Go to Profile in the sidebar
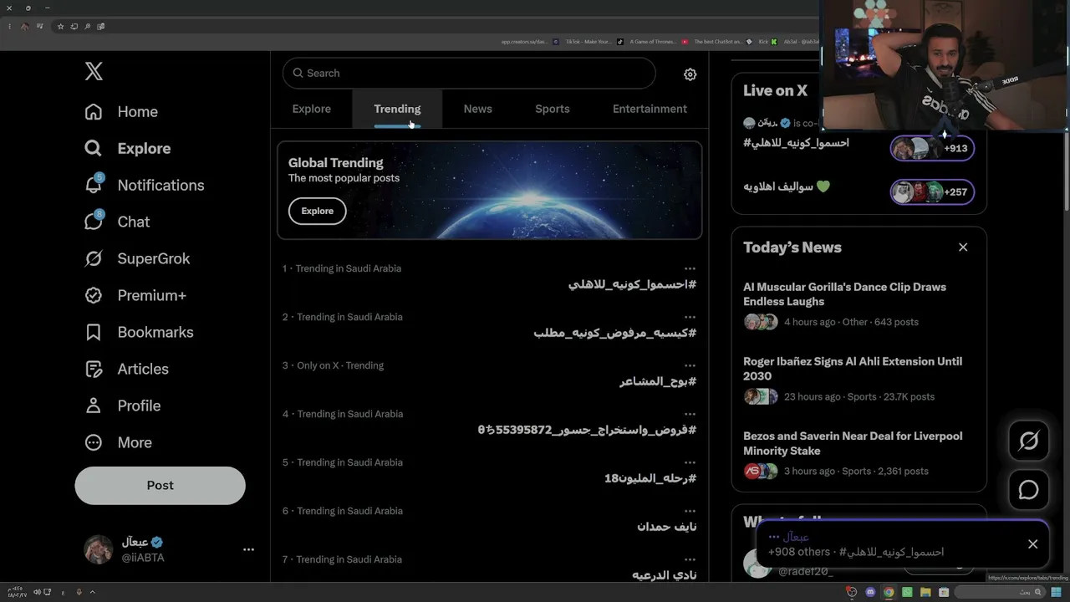1070x602 pixels. click(x=122, y=406)
